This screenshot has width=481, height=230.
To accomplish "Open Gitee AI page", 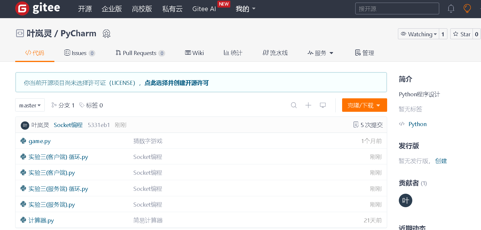I will [204, 9].
